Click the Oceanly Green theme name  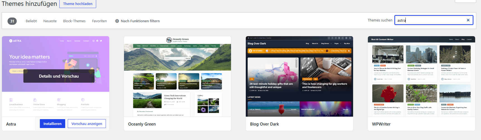point(142,124)
